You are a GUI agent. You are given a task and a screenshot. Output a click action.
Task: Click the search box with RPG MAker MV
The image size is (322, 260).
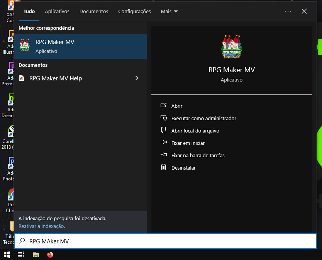pyautogui.click(x=165, y=241)
